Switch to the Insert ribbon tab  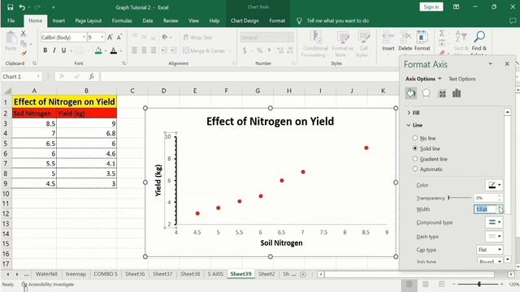[58, 20]
